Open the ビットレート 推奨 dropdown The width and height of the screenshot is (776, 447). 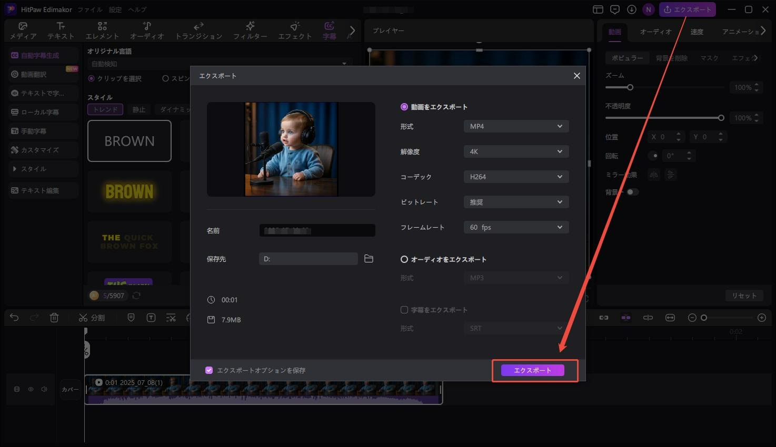tap(516, 202)
